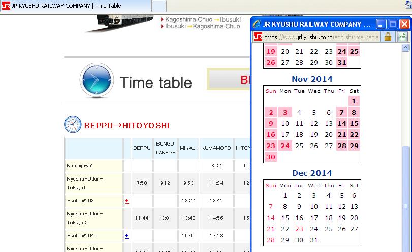This screenshot has height=252, width=412.
Task: Open the blank new tab button
Action: click(x=159, y=6)
